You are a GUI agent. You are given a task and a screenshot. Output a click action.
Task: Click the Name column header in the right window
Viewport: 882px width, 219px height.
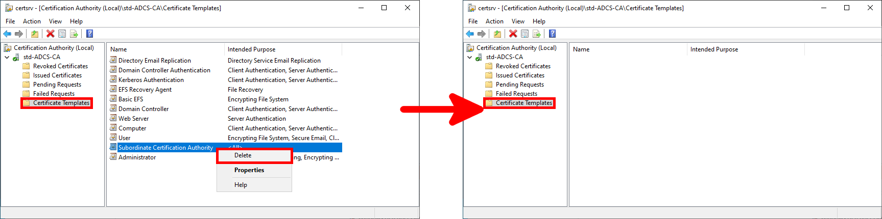(629, 49)
